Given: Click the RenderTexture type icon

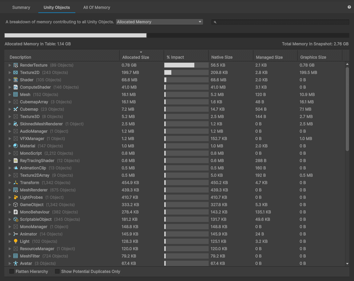Looking at the screenshot, I should tap(16, 65).
